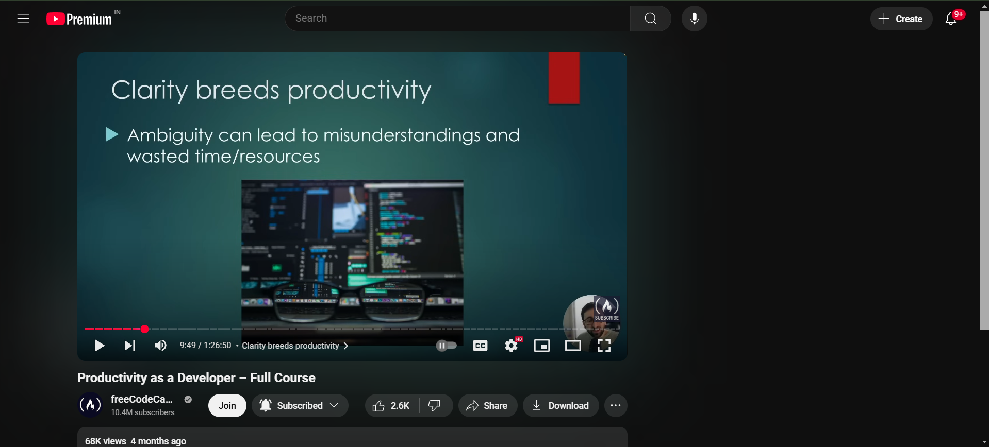The image size is (989, 447).
Task: Toggle the autoplay switch
Action: [x=447, y=346]
